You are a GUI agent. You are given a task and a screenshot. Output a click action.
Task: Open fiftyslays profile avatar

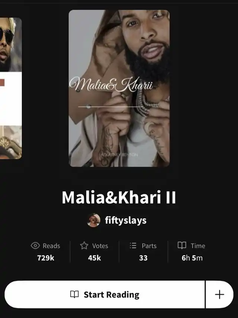[x=94, y=220]
